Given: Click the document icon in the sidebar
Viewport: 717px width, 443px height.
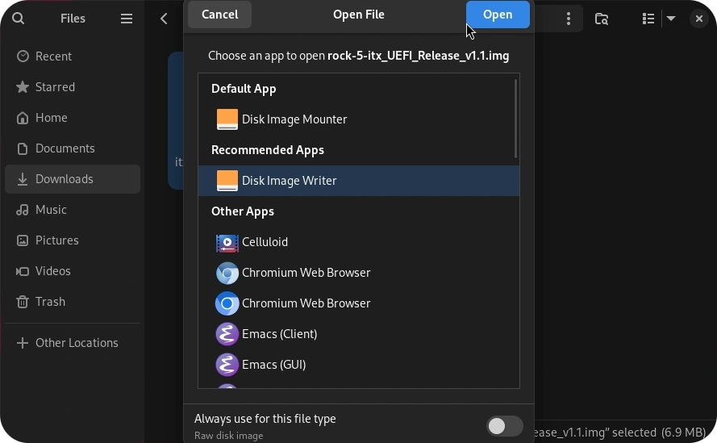Looking at the screenshot, I should [23, 148].
